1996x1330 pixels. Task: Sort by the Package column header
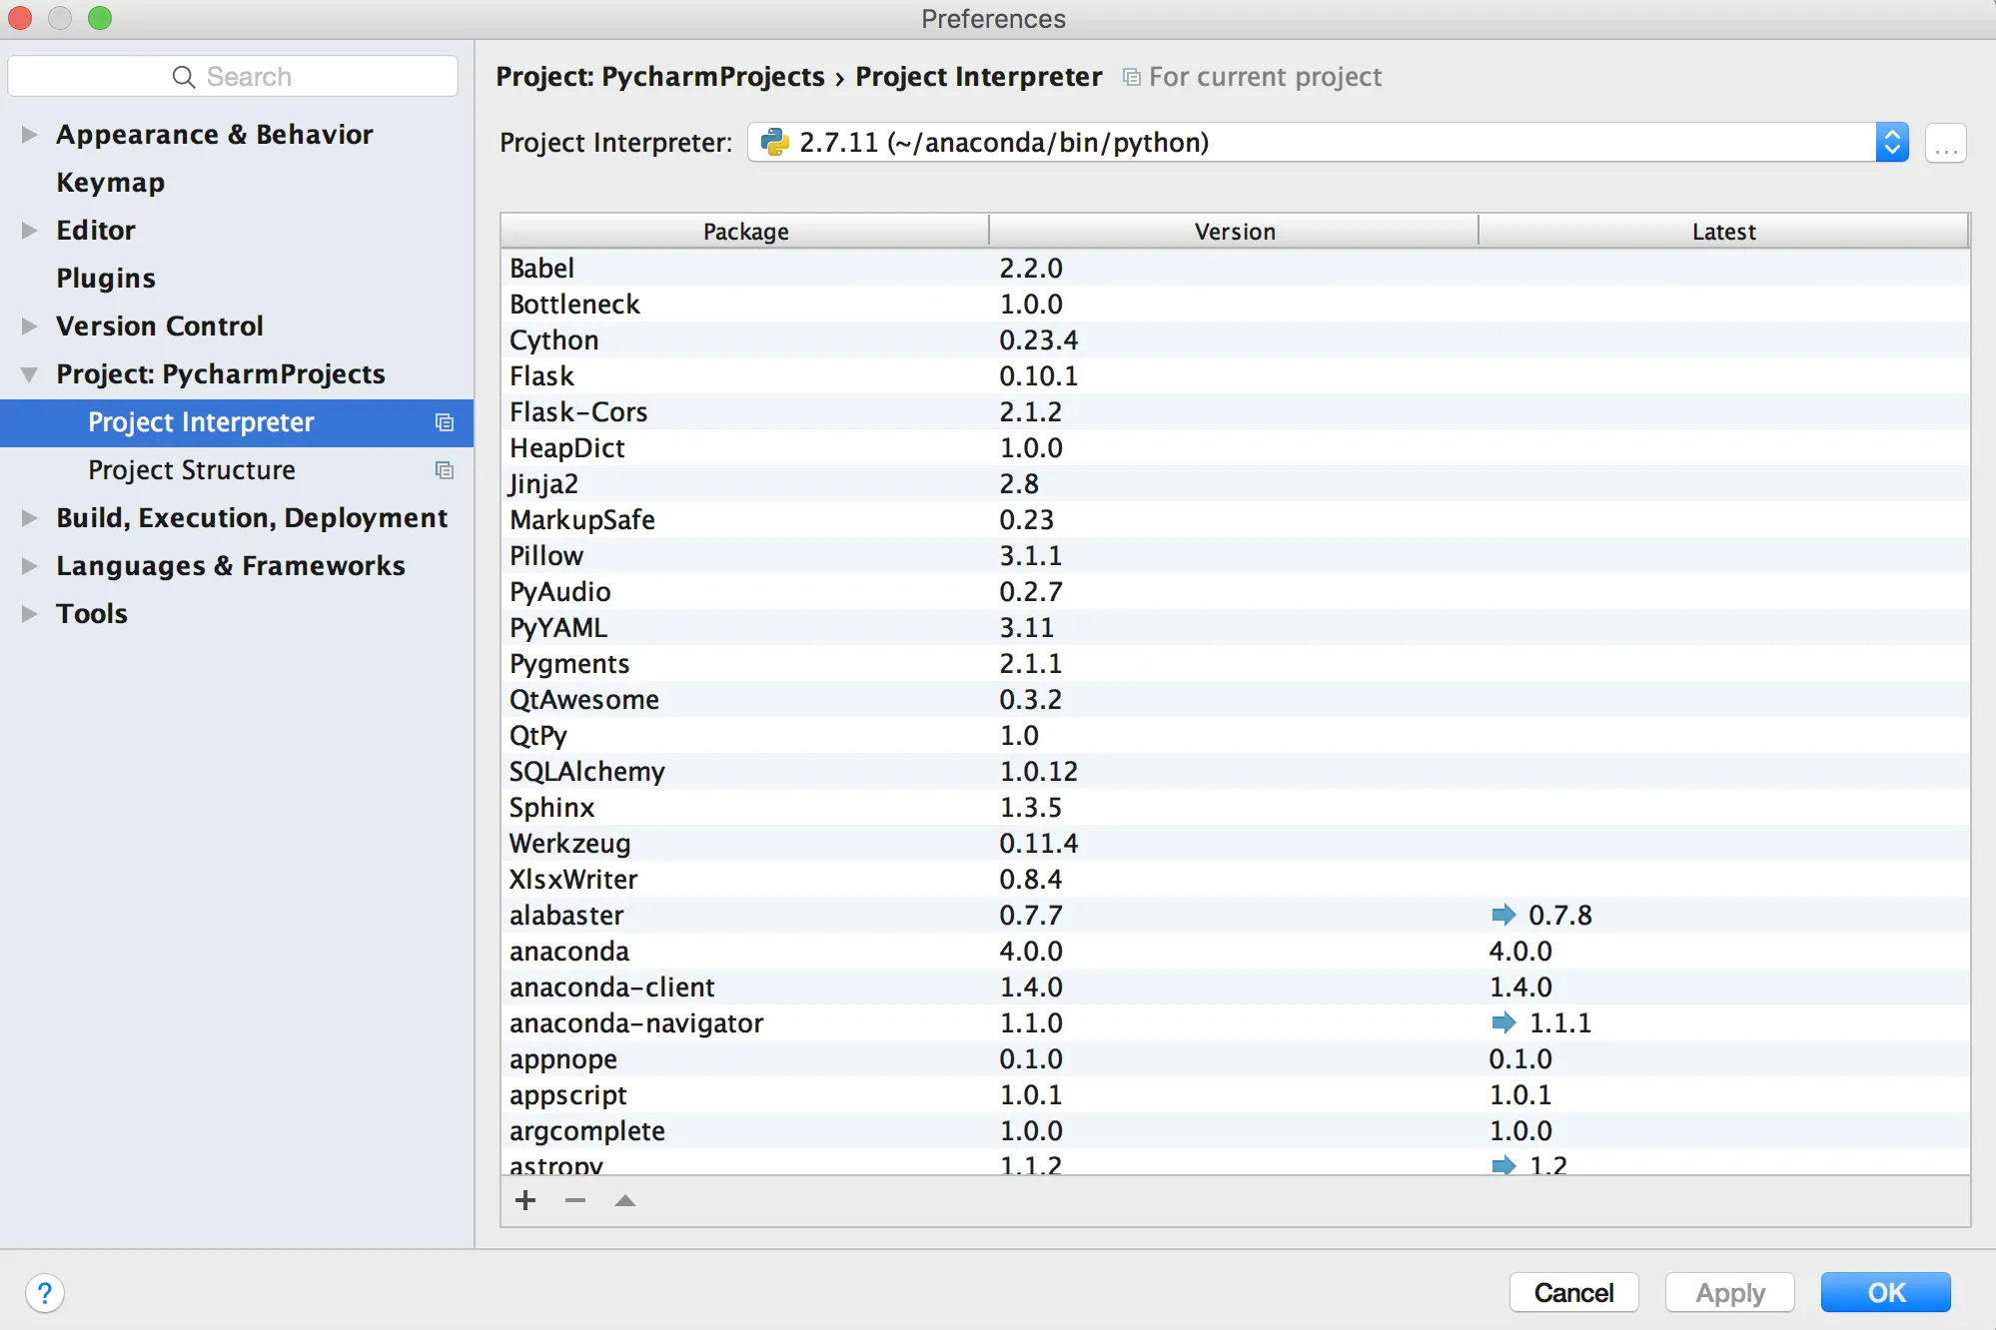745,232
